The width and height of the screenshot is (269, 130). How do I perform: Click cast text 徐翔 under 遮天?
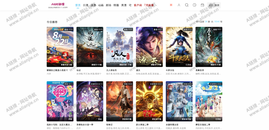(x=138, y=74)
